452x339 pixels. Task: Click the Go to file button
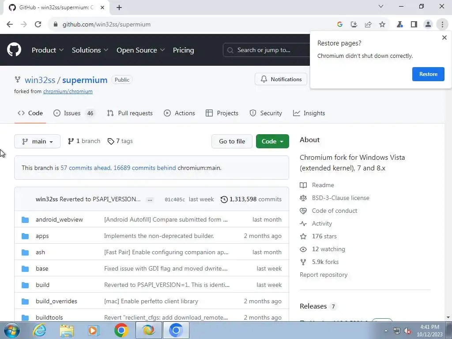[232, 141]
